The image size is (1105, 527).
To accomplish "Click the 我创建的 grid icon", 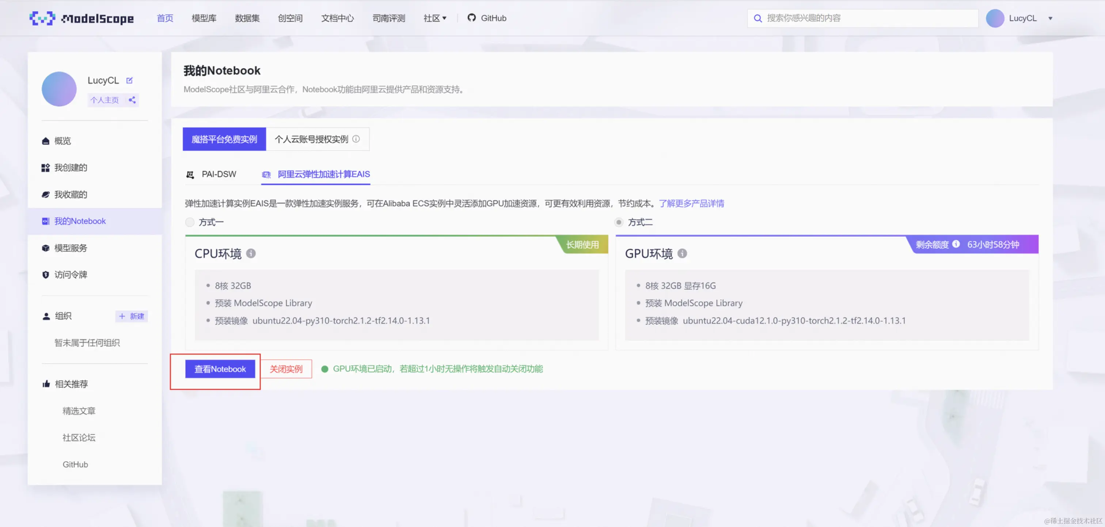I will (45, 168).
